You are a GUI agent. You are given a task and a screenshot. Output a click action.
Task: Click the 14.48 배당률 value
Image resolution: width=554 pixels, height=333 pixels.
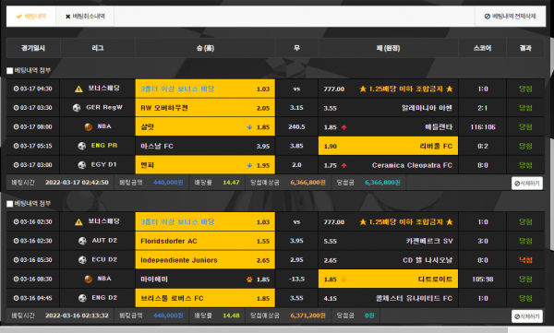tap(231, 315)
